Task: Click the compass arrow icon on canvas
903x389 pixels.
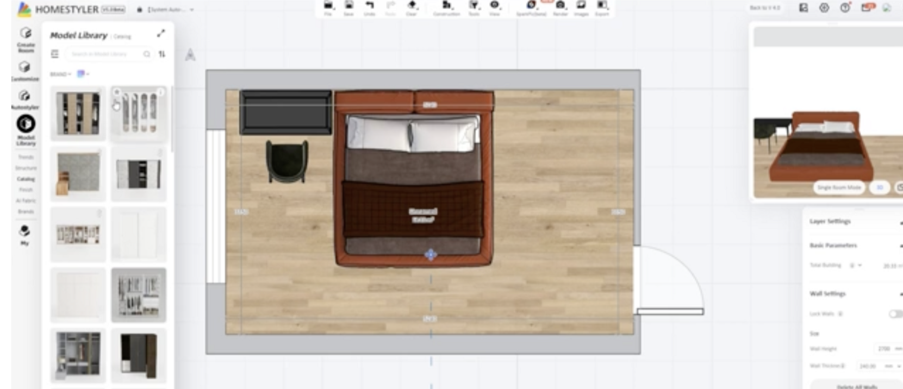Action: tap(190, 54)
